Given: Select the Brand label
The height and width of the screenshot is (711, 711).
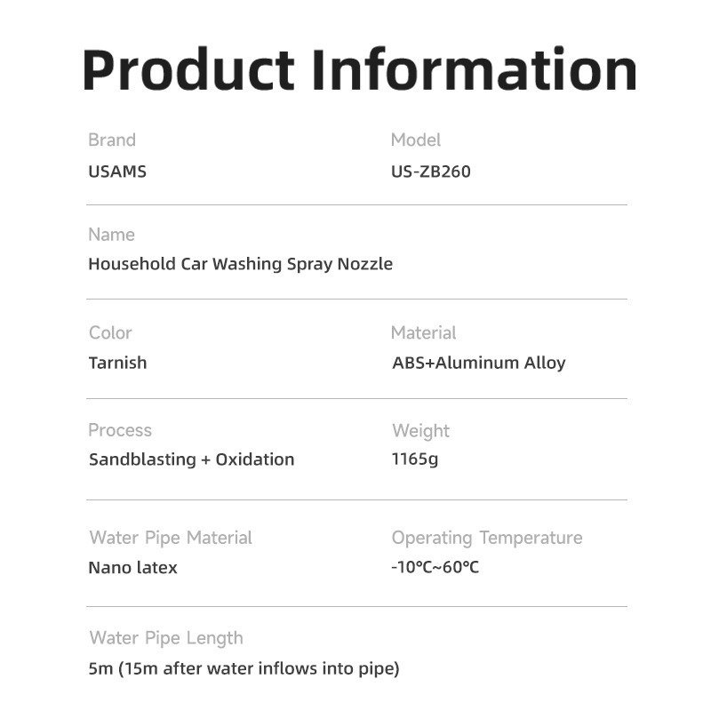Looking at the screenshot, I should point(112,140).
